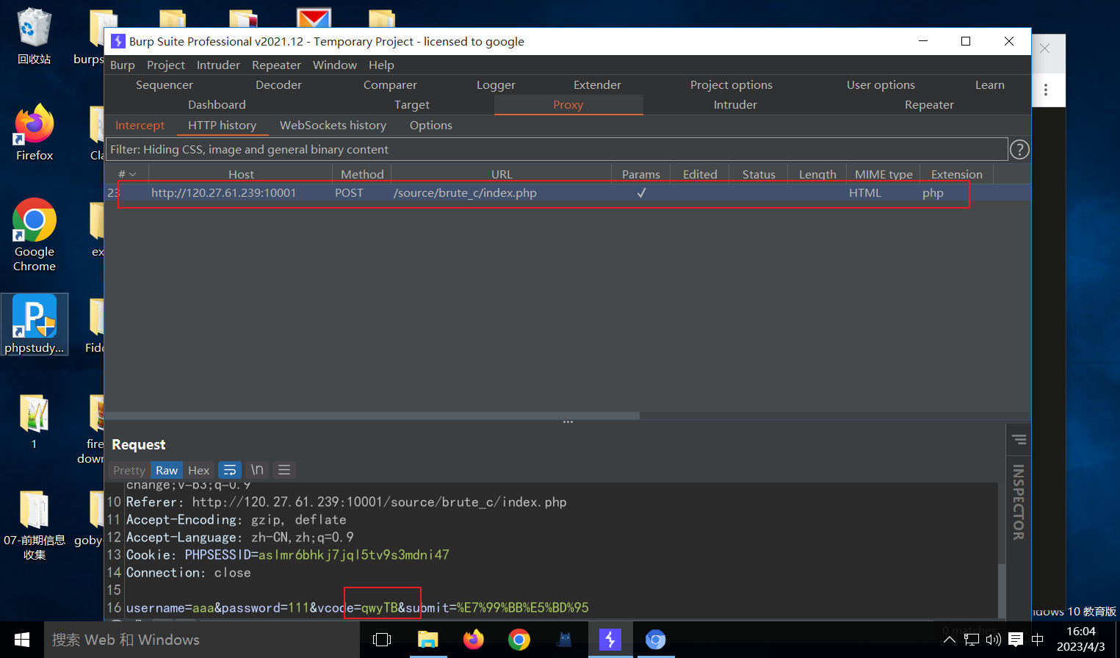1120x658 pixels.
Task: Switch to the Target tab
Action: (412, 105)
